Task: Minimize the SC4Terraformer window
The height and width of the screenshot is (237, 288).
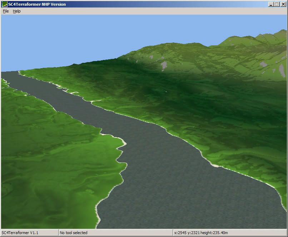Action: pos(271,4)
